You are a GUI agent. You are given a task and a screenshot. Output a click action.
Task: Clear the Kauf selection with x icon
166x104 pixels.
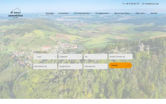click(x=36, y=57)
